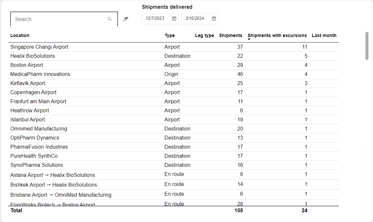Sort by the Type column header
The width and height of the screenshot is (373, 222).
point(169,35)
